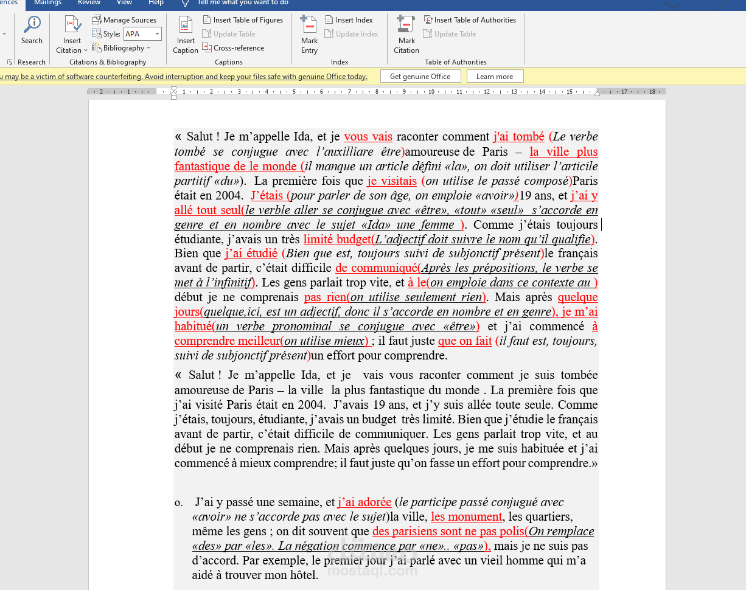746x590 pixels.
Task: Open the Help tab
Action: [x=156, y=3]
